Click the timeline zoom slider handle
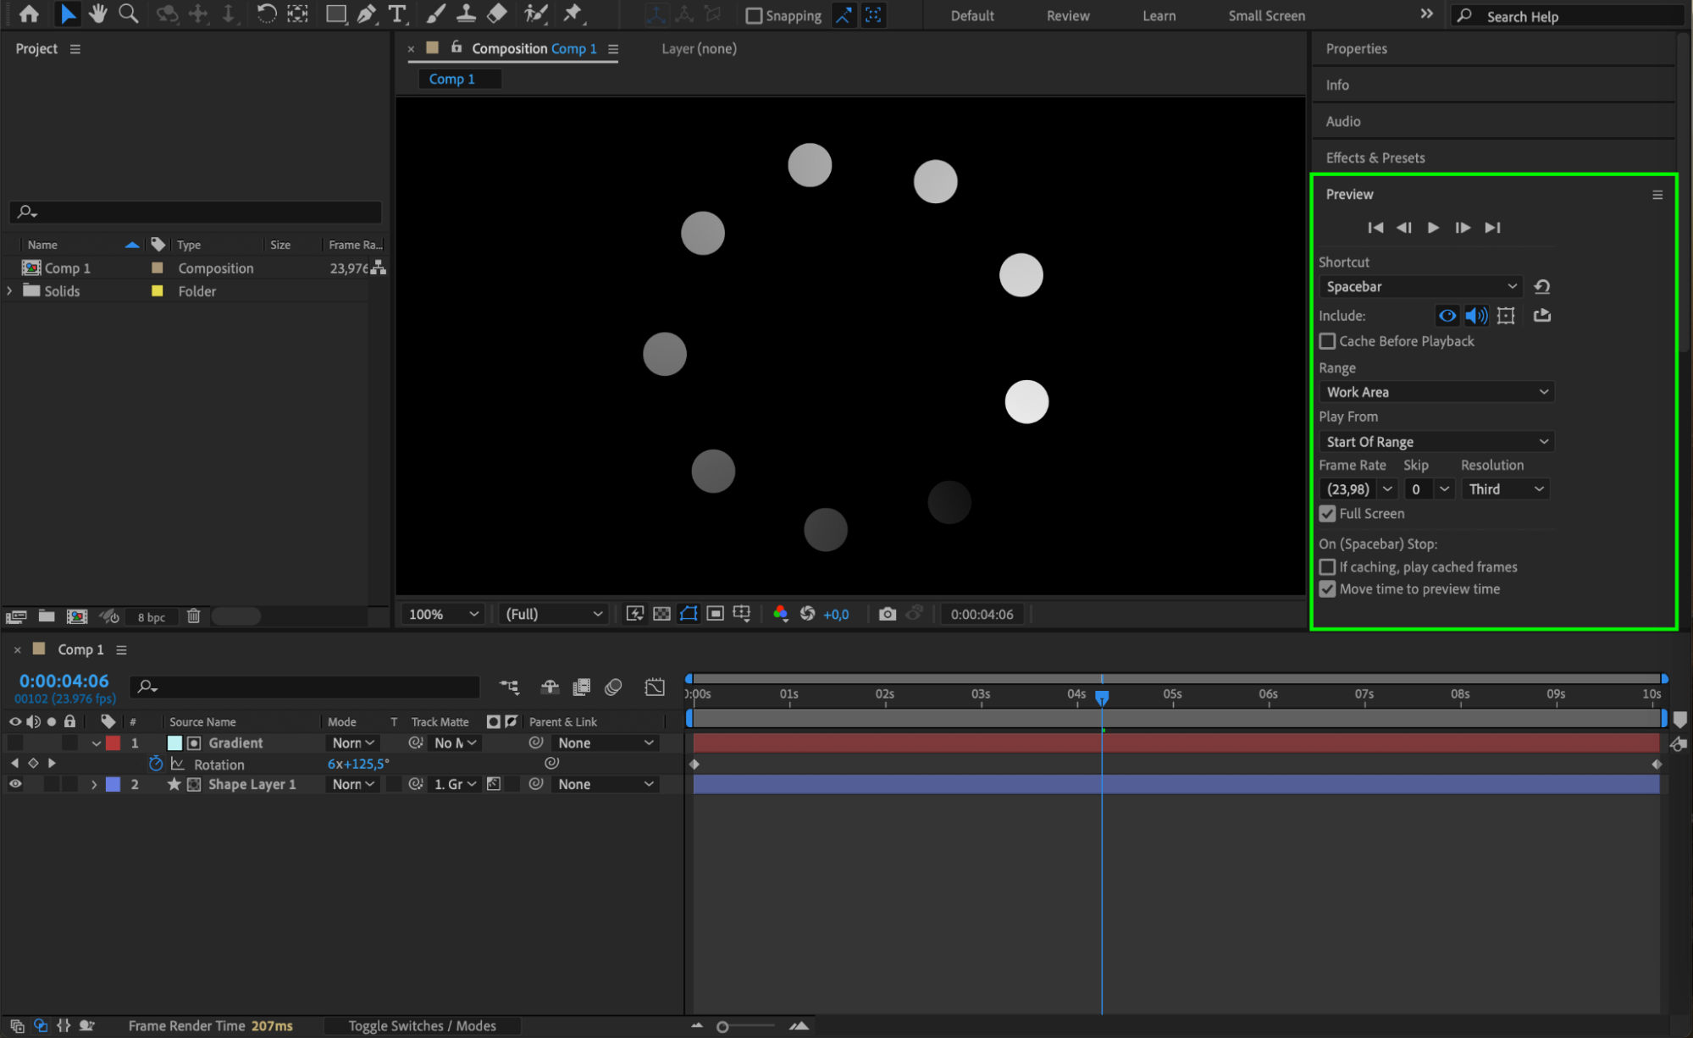 pyautogui.click(x=722, y=1026)
